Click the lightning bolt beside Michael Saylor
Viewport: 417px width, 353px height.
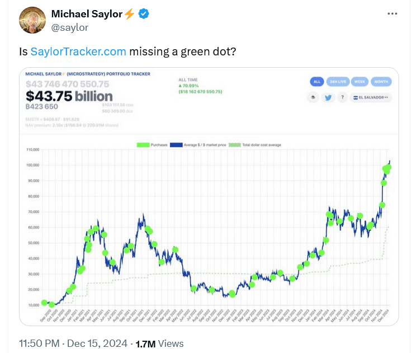pos(130,14)
